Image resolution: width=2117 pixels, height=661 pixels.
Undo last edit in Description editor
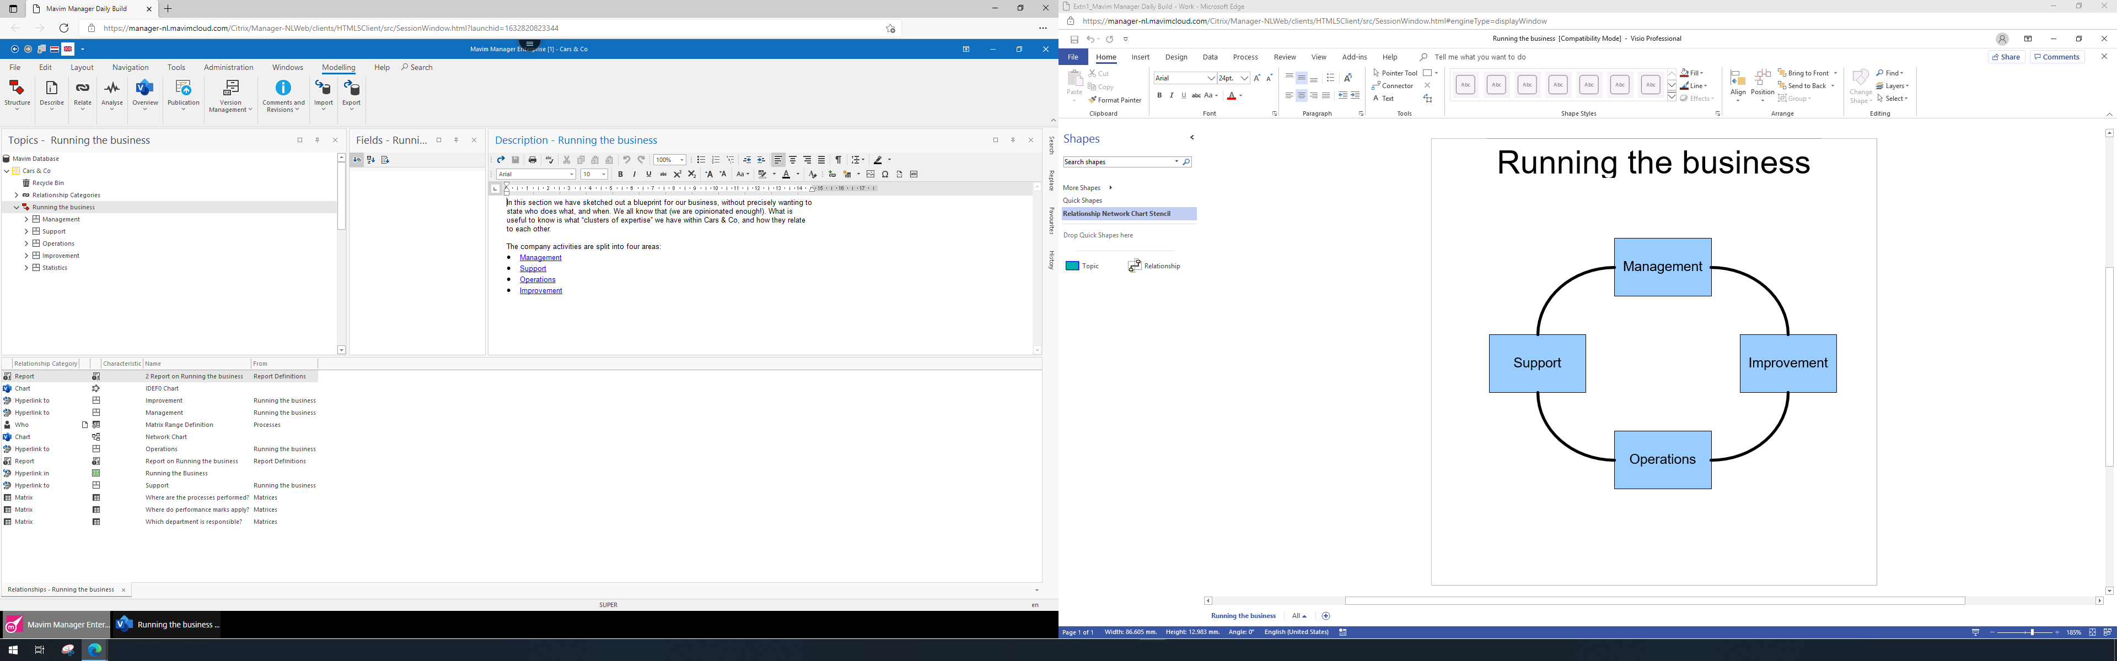[626, 160]
